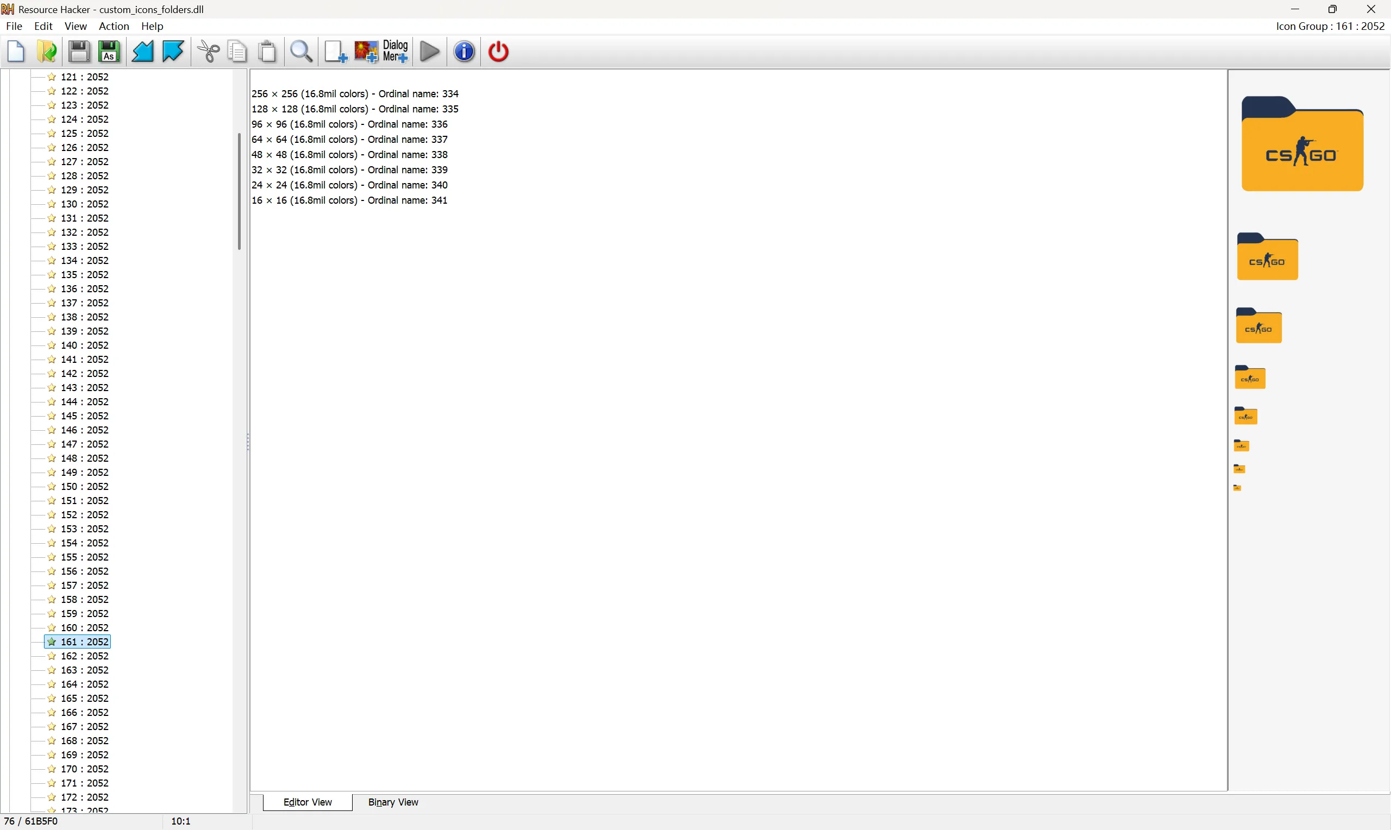Select tree item 162 : 2052
Viewport: 1391px width, 830px height.
coord(84,656)
